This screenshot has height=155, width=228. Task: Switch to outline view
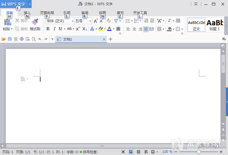pos(139,152)
